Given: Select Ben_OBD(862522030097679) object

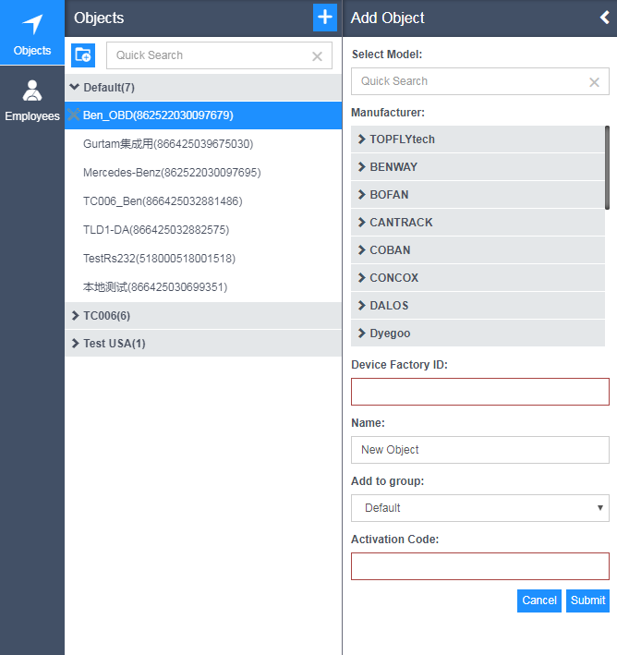Looking at the screenshot, I should tap(203, 115).
